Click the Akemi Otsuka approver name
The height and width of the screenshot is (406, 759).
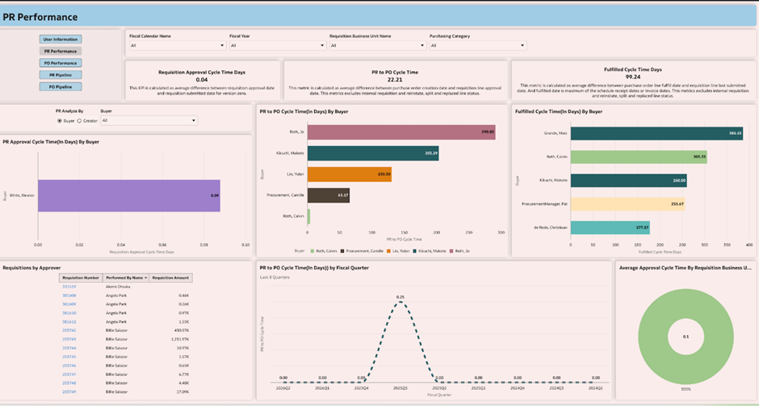pos(118,287)
